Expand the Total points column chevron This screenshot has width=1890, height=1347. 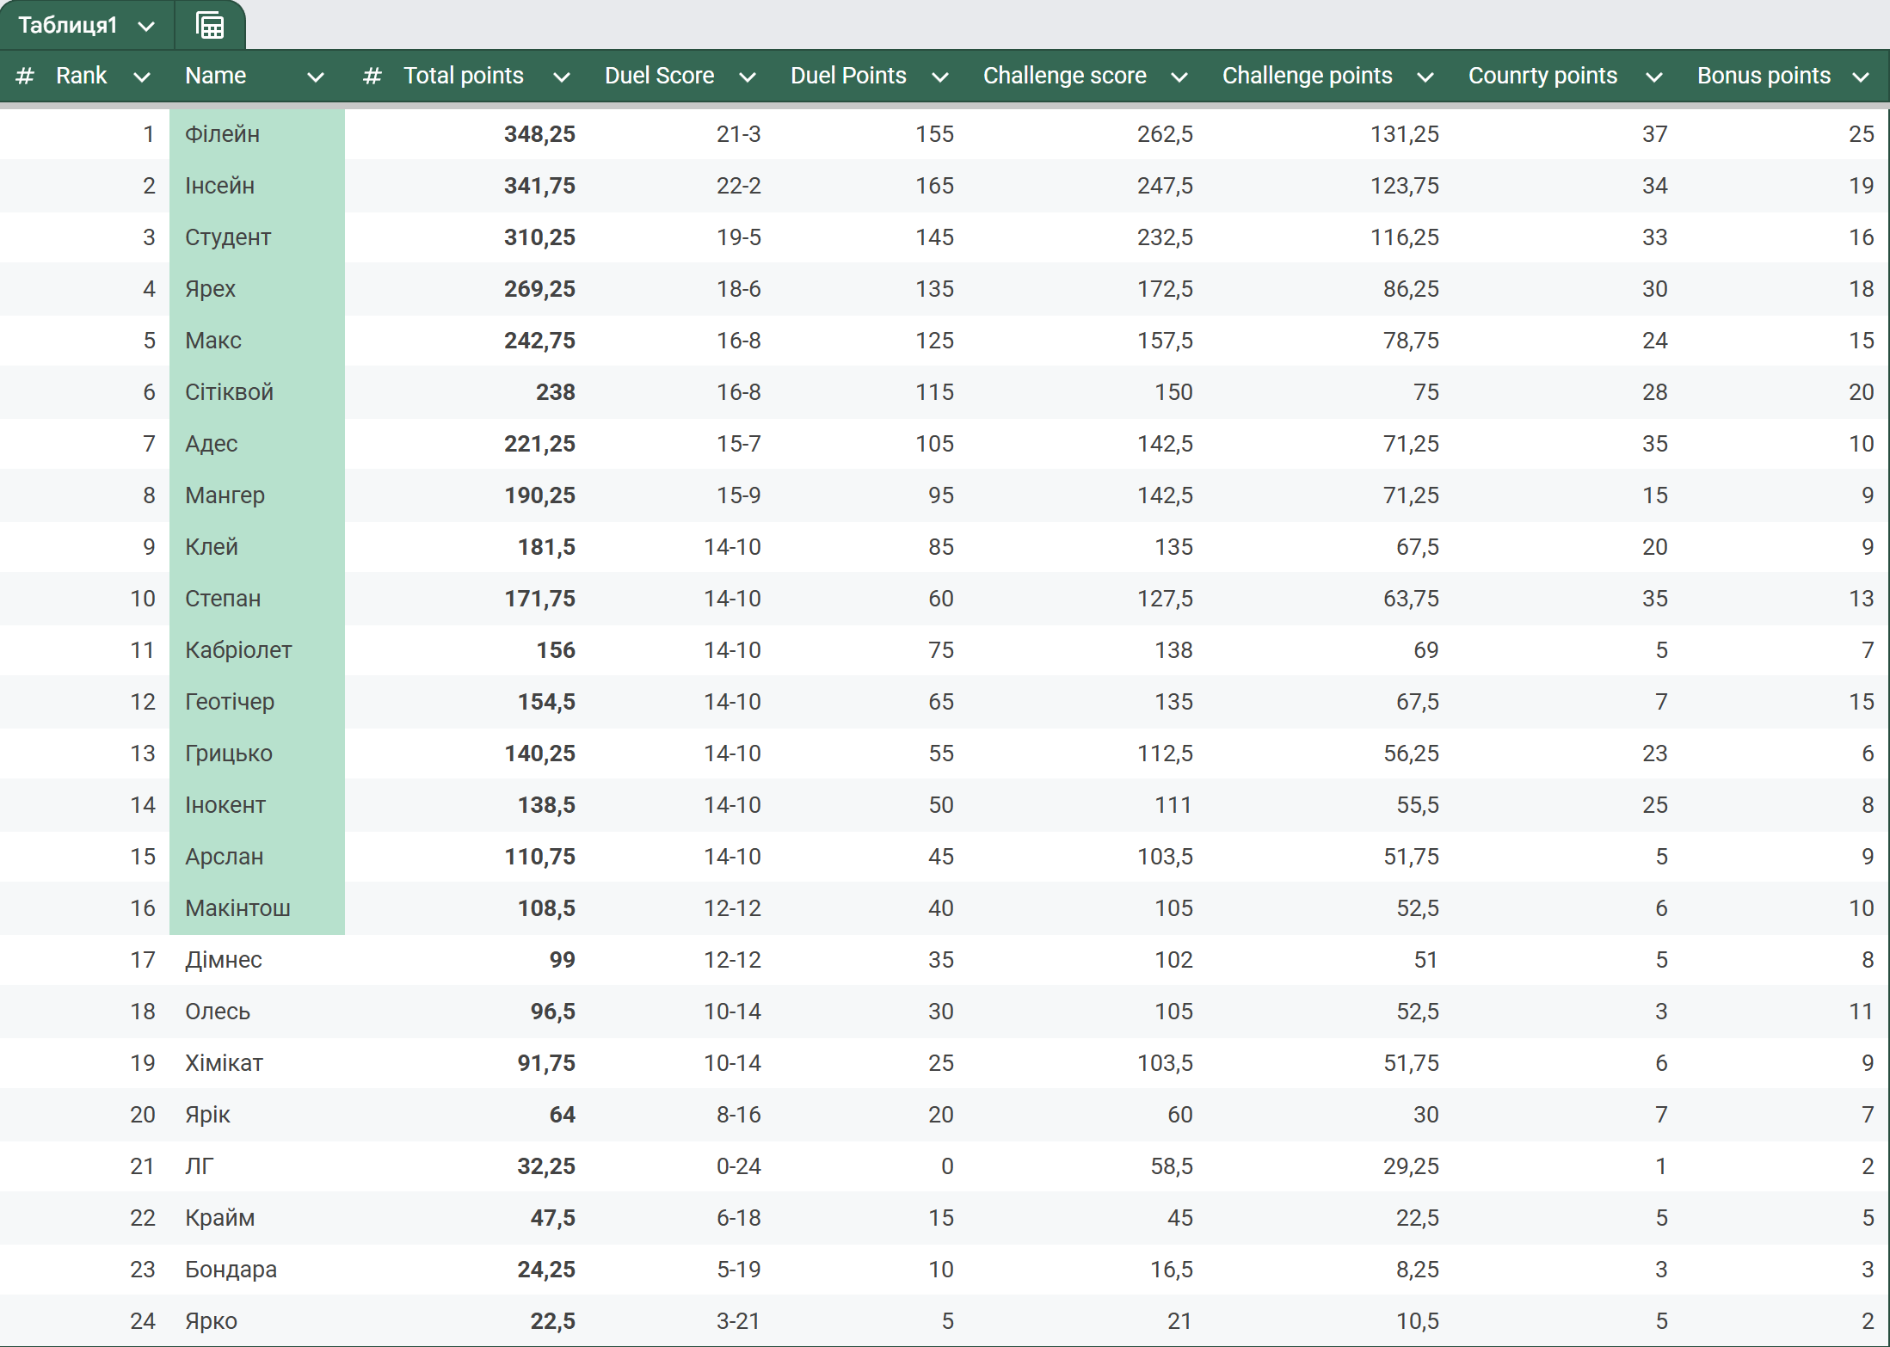click(x=562, y=77)
